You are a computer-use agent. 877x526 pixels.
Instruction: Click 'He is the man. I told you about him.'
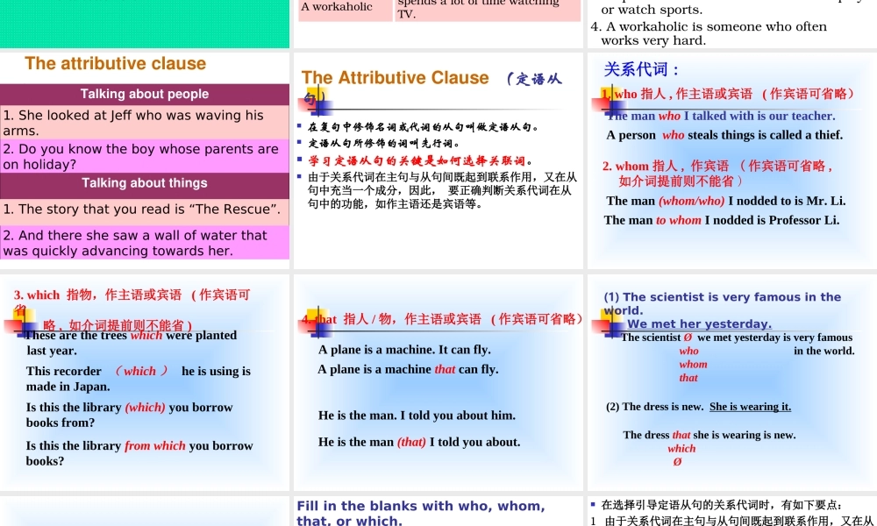(417, 416)
